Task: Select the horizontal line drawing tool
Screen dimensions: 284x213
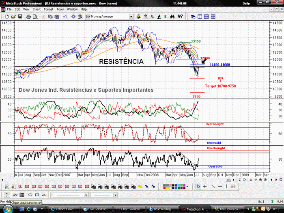Action: 220,186
